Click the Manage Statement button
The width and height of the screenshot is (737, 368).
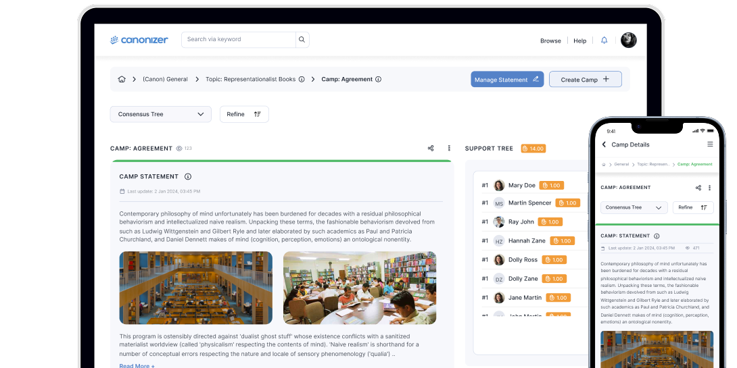[507, 80]
